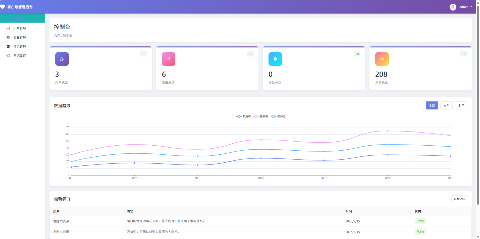Click the purple 用户总数 card icon
This screenshot has height=239, width=480.
tap(62, 59)
